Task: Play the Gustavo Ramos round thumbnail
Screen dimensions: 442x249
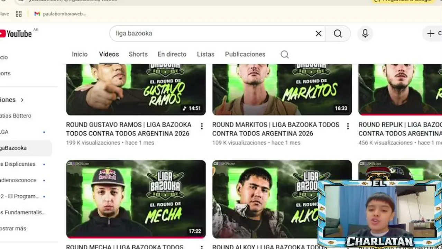Action: pyautogui.click(x=136, y=89)
